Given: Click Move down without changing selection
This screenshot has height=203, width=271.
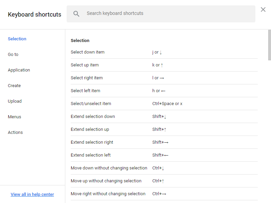Looking at the screenshot, I should [109, 168].
